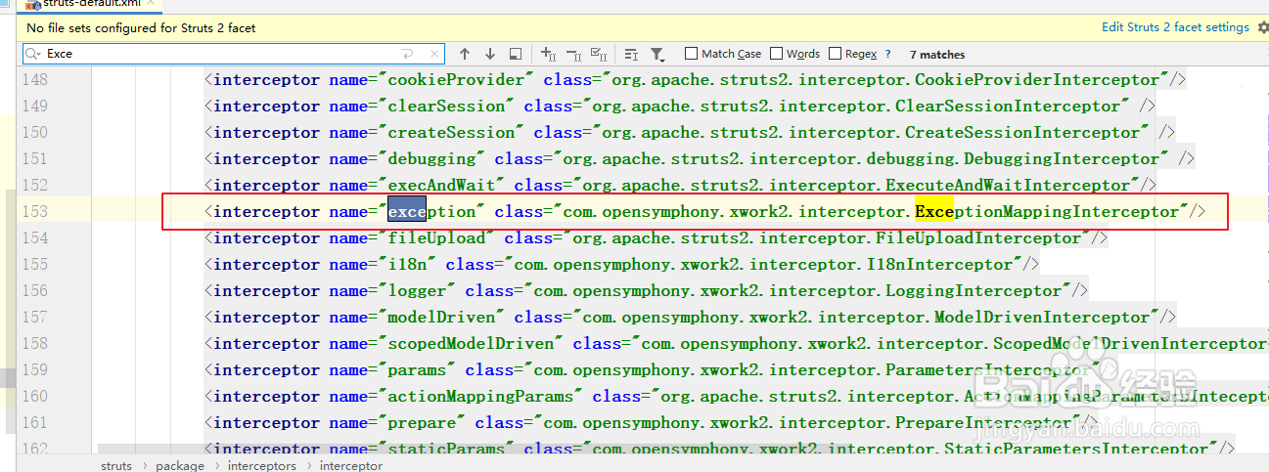Click the execAndWait interceptor name
Screen dimensions: 1269x472
pos(442,185)
